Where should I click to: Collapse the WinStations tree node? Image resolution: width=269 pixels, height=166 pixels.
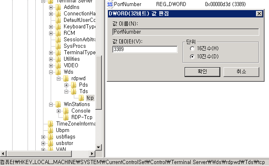tap(51, 104)
